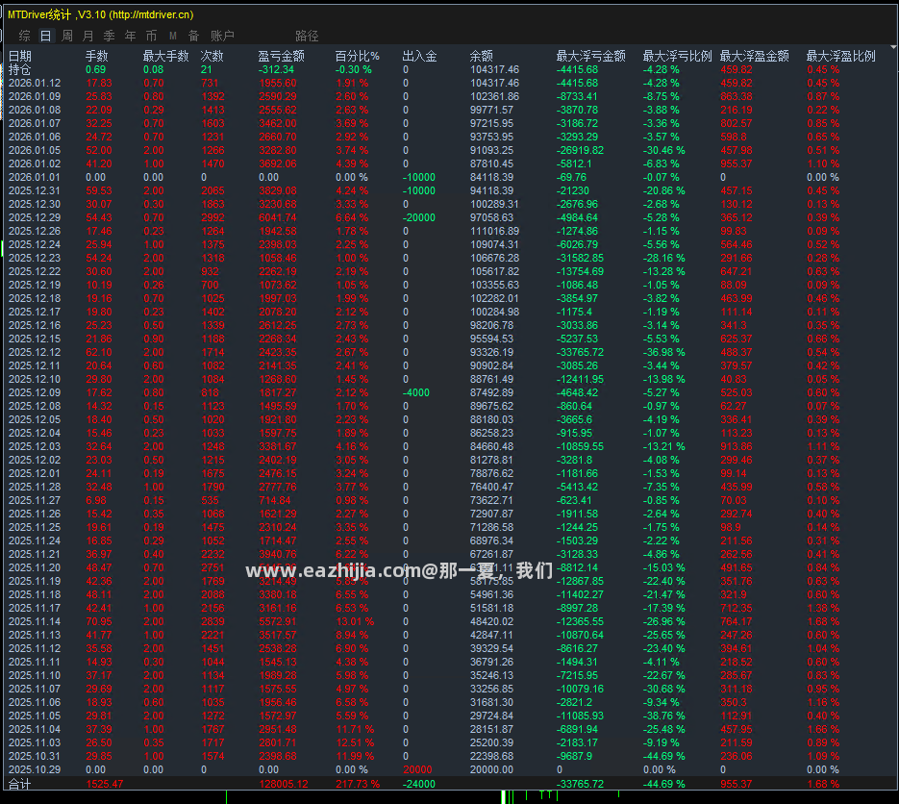Open the 季 quarterly tab
This screenshot has width=899, height=804.
tap(109, 37)
